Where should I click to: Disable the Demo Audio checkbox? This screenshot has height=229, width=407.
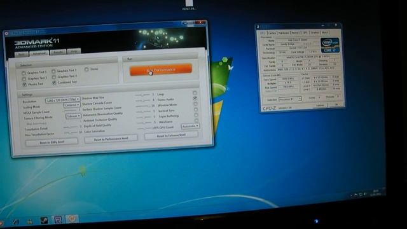click(x=195, y=98)
